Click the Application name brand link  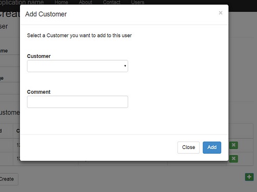pyautogui.click(x=22, y=2)
